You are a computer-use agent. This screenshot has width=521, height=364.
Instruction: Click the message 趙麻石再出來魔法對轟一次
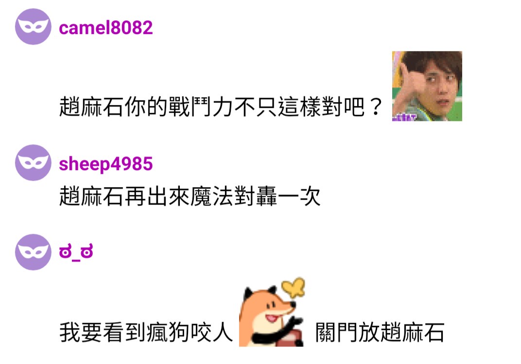point(190,196)
